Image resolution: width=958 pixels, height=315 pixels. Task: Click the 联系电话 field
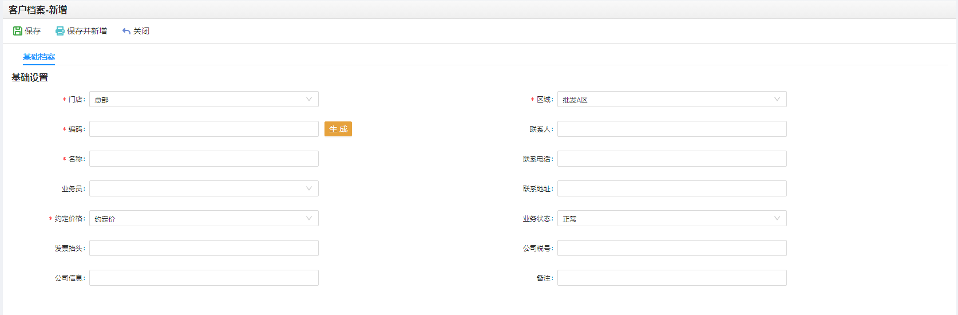[x=672, y=159]
